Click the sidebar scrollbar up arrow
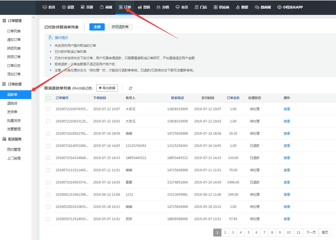 [x=33, y=18]
